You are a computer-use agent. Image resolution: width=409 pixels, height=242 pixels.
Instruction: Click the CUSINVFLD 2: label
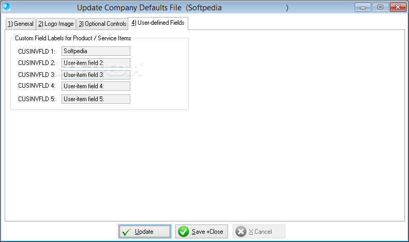tap(37, 63)
